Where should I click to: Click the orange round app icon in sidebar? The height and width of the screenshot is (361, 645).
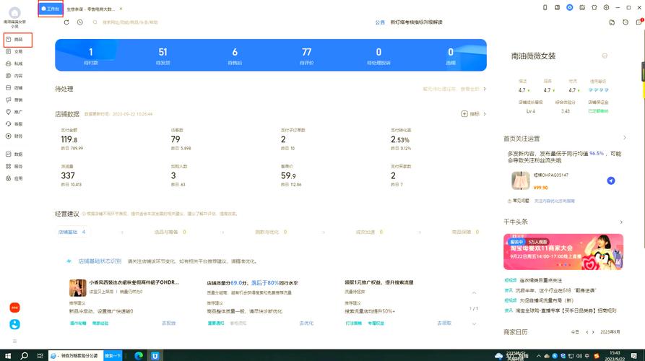tap(15, 308)
